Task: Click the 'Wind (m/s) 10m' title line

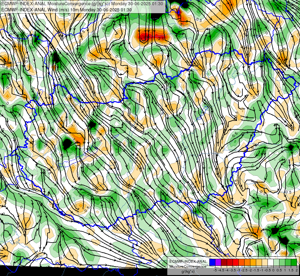Action: pyautogui.click(x=66, y=10)
